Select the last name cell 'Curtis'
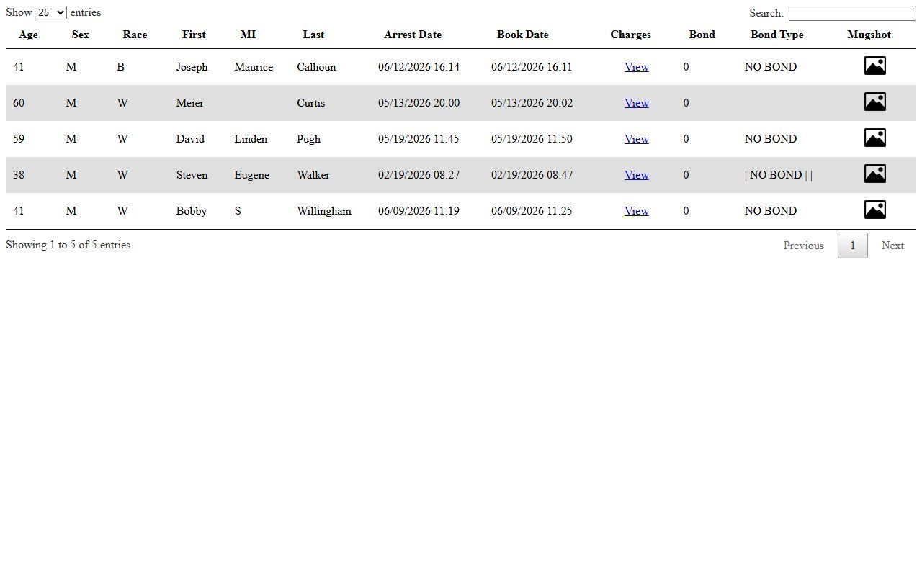The height and width of the screenshot is (576, 922). pyautogui.click(x=311, y=103)
